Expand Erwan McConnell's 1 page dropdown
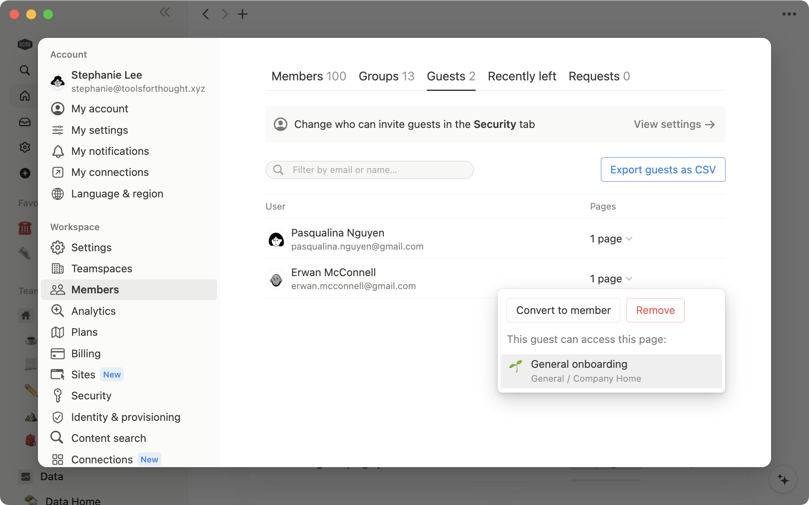This screenshot has width=809, height=505. click(x=611, y=279)
